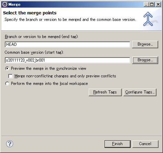Cancel the merge dialog
This screenshot has height=153, width=163.
pyautogui.click(x=145, y=144)
